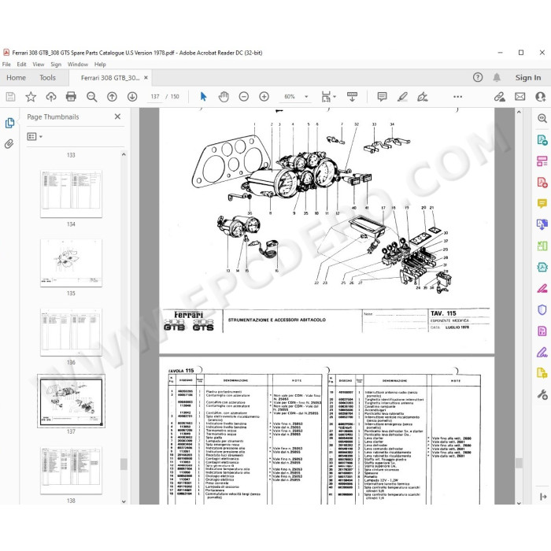Open the Comment tool in right pane

[x=542, y=203]
